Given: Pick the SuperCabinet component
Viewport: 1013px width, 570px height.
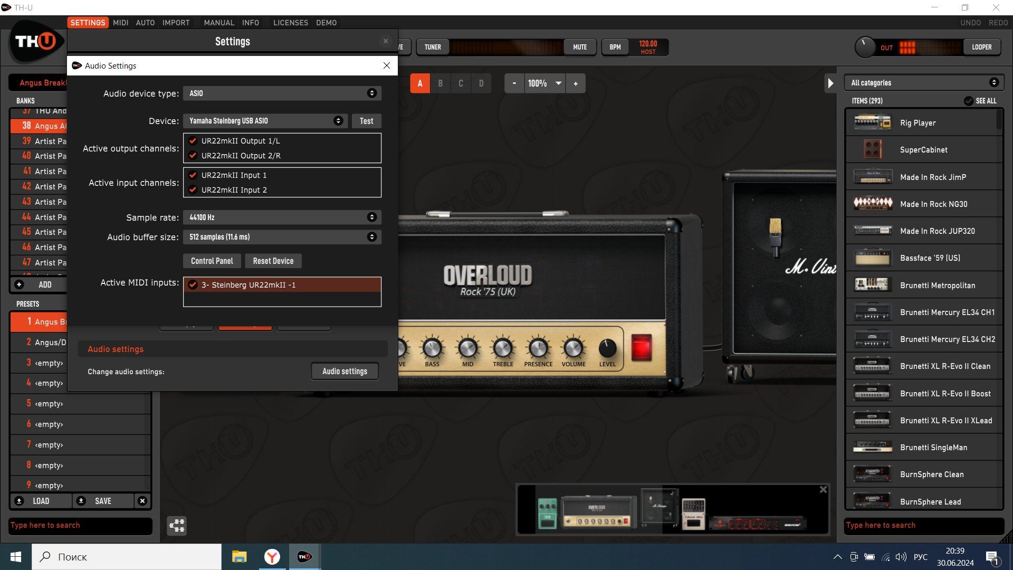Looking at the screenshot, I should [x=924, y=150].
